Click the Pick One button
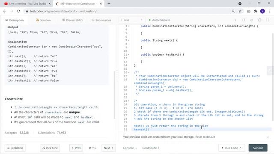The image size is (274, 154). [x=50, y=148]
